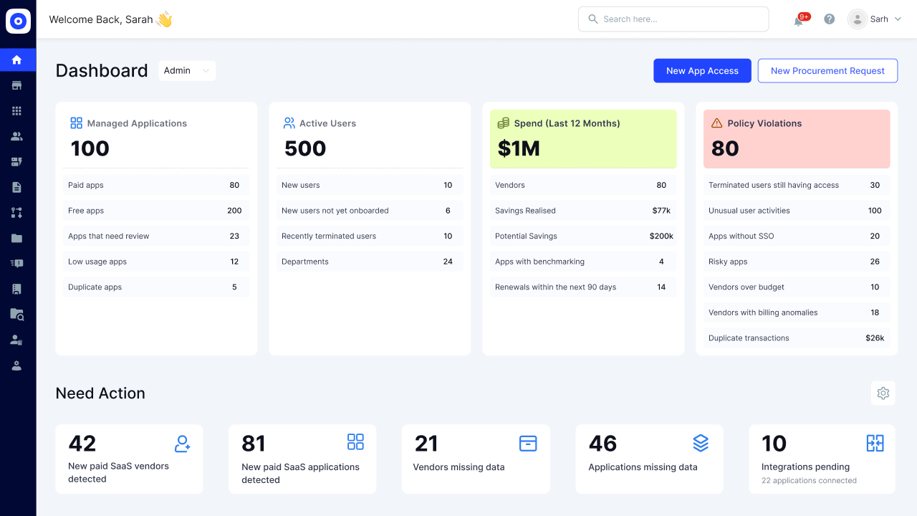Select the workflow icon in the sidebar
The image size is (917, 516).
18,212
